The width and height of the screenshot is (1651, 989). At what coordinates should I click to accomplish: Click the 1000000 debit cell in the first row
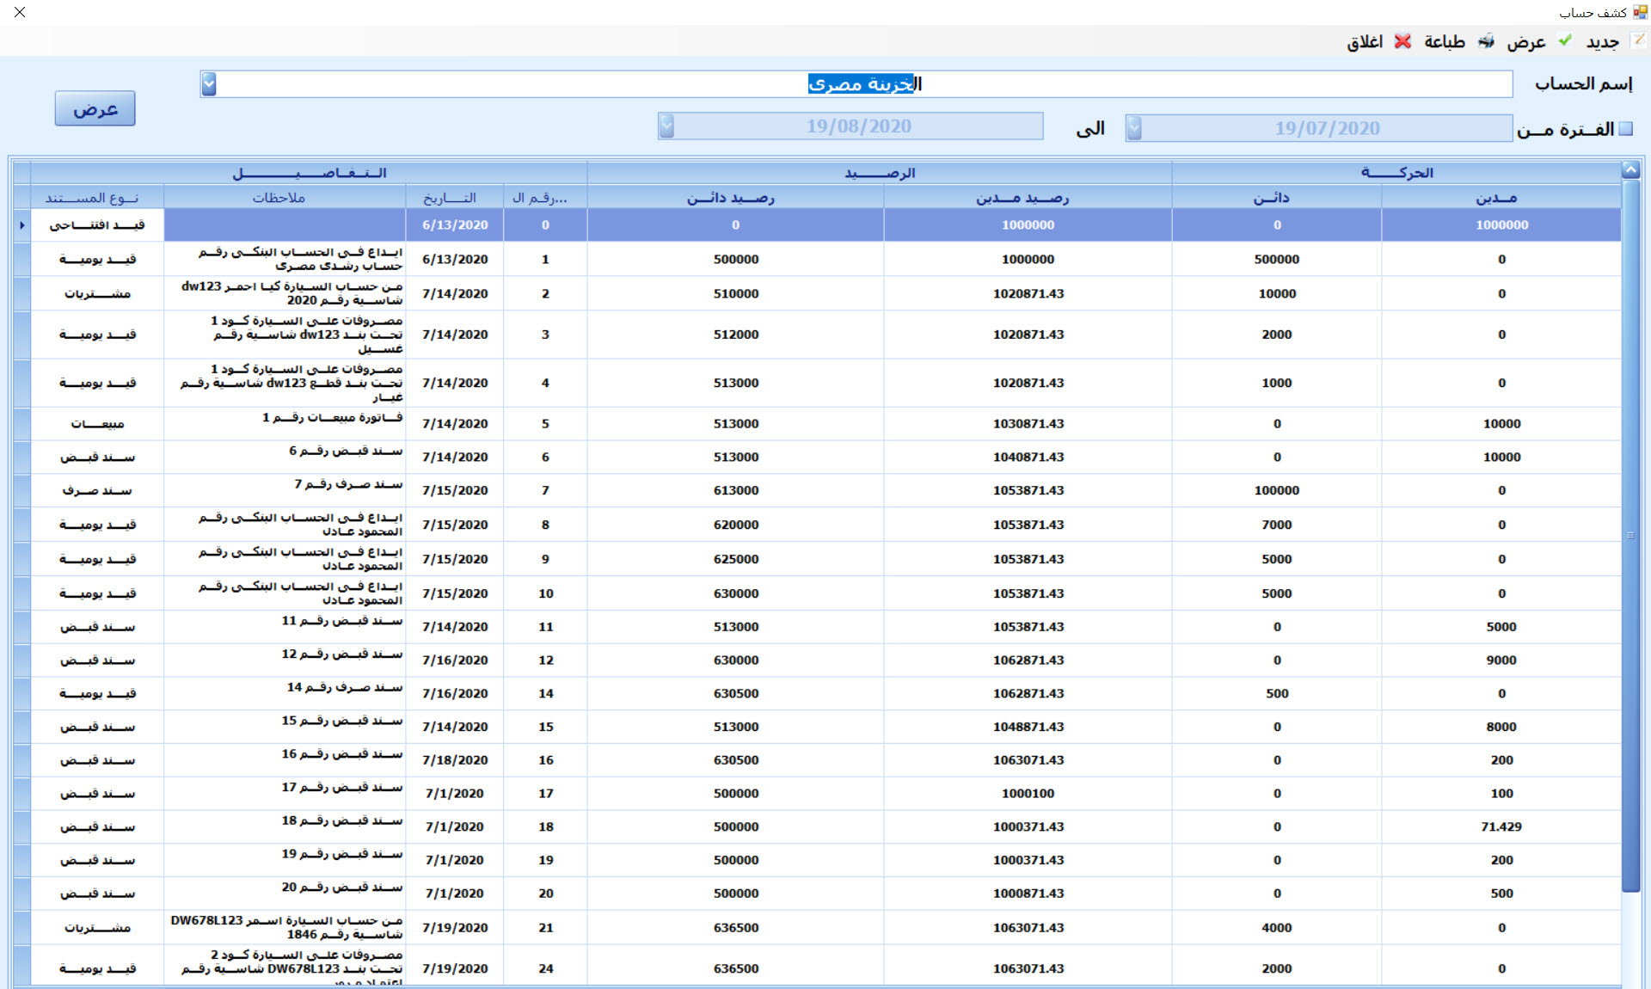tap(1501, 225)
